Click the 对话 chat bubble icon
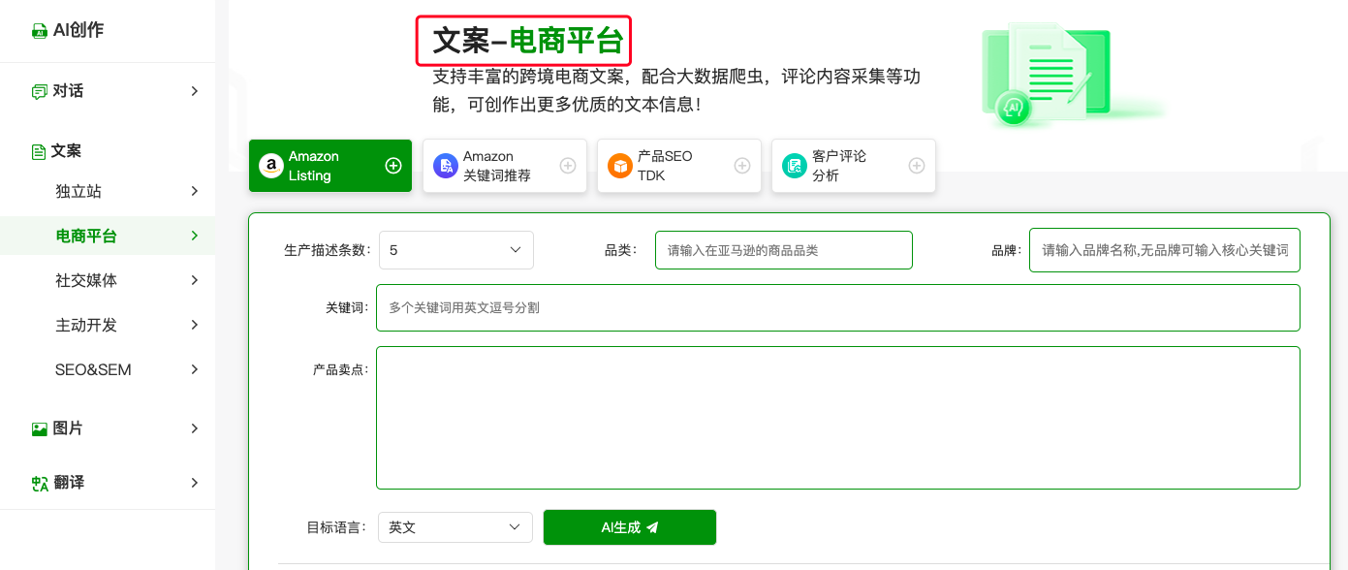The image size is (1348, 570). [40, 91]
